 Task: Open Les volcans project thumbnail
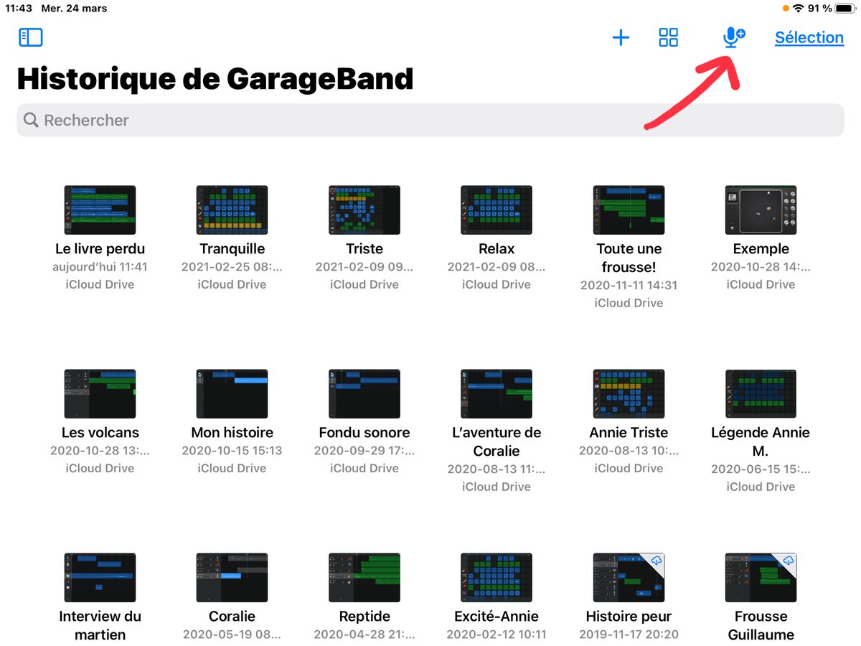coord(100,393)
